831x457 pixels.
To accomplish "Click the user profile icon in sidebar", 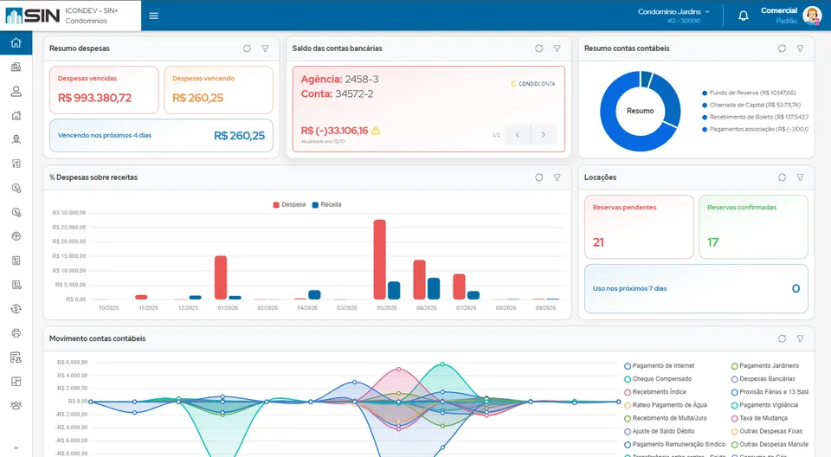I will [x=16, y=91].
